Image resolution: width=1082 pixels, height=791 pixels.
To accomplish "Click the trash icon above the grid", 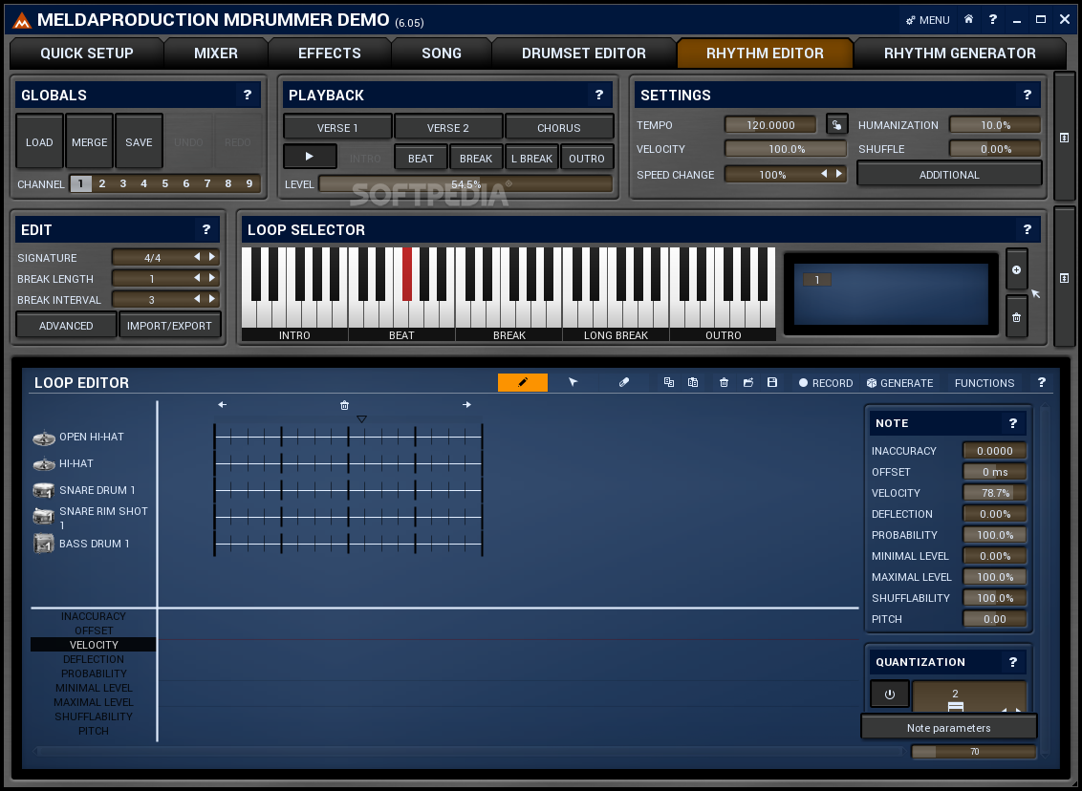I will tap(344, 405).
